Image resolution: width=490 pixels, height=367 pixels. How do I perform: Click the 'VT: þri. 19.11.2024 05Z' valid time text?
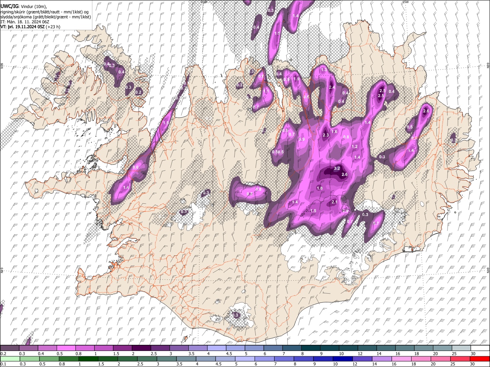pyautogui.click(x=22, y=27)
